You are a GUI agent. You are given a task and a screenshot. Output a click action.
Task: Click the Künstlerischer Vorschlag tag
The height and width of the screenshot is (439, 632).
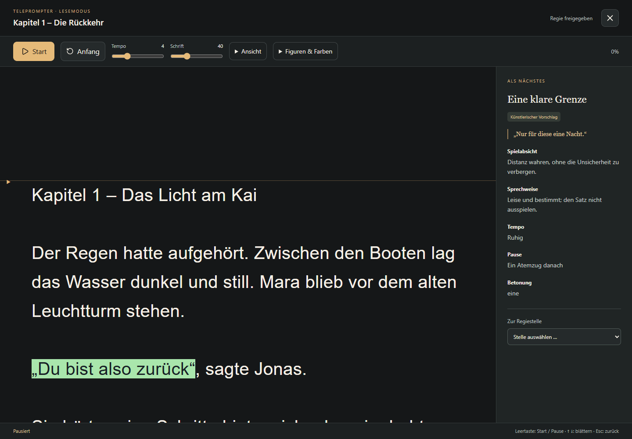534,117
